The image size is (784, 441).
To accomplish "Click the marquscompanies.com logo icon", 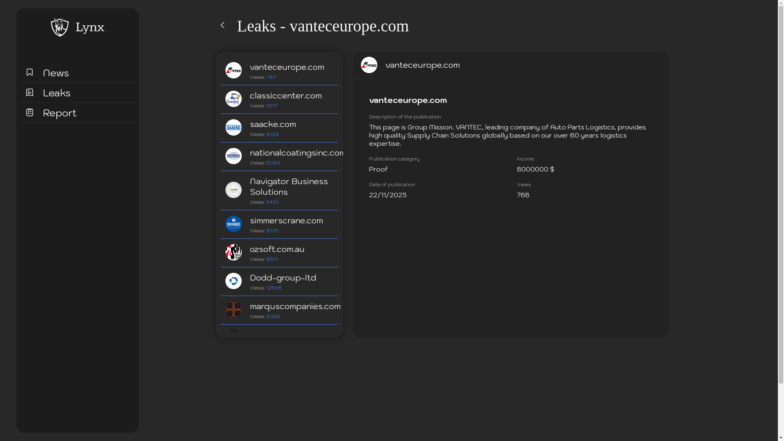I will pyautogui.click(x=233, y=310).
